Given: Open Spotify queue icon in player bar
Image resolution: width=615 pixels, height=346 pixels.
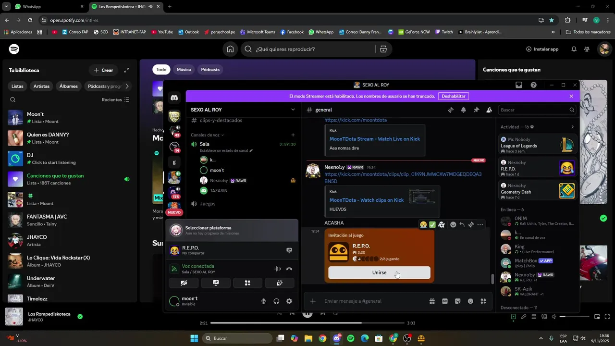Looking at the screenshot, I should (x=534, y=317).
